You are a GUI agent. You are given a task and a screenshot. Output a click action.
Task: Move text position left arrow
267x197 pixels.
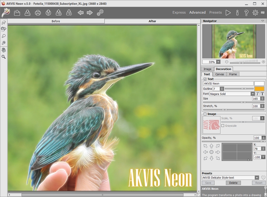point(206,152)
